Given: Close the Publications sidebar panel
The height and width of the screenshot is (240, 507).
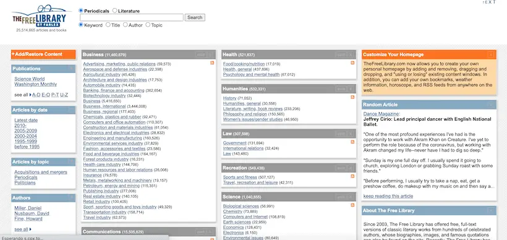Looking at the screenshot, I should [71, 69].
